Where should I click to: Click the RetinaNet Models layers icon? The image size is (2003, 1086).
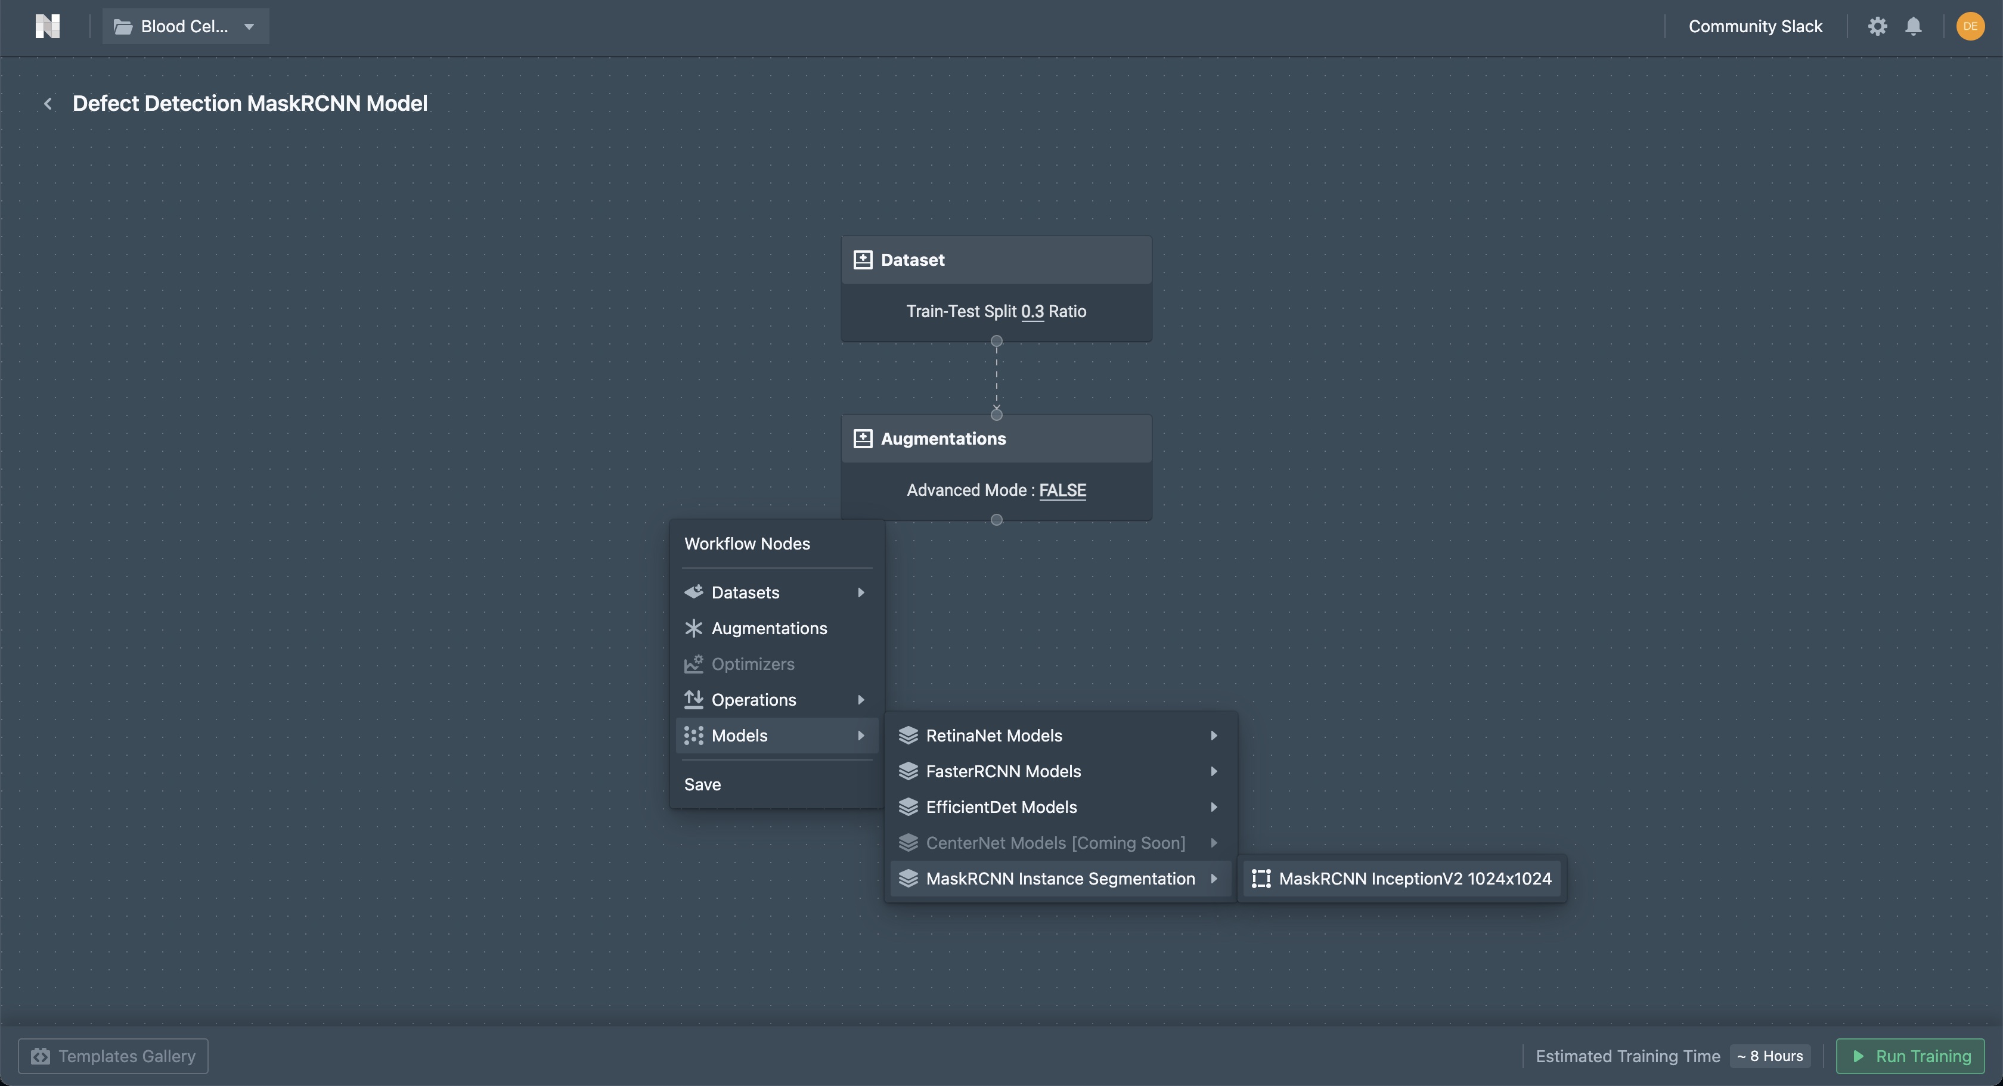click(x=908, y=736)
